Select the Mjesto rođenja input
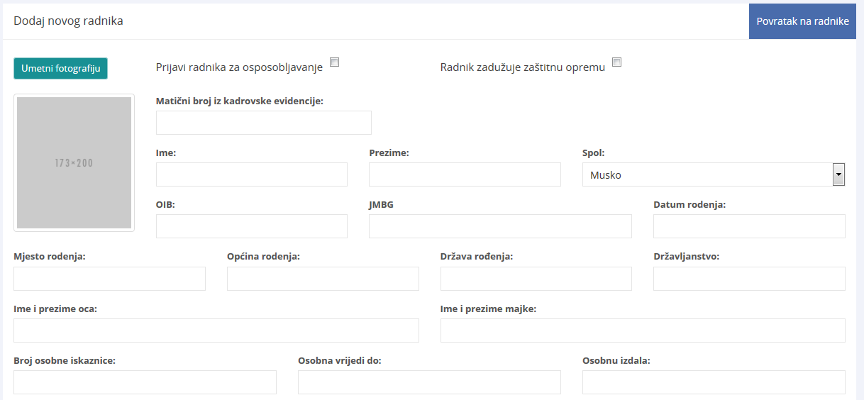The height and width of the screenshot is (400, 864). coord(109,279)
